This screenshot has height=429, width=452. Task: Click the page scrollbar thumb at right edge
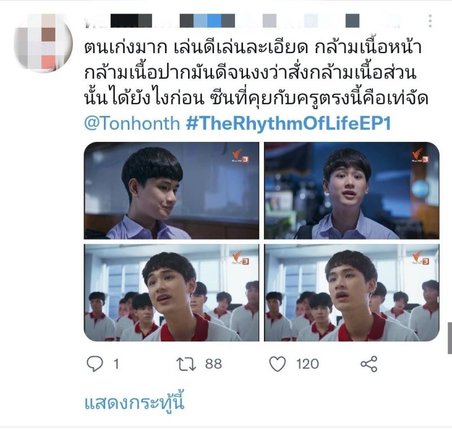click(449, 338)
